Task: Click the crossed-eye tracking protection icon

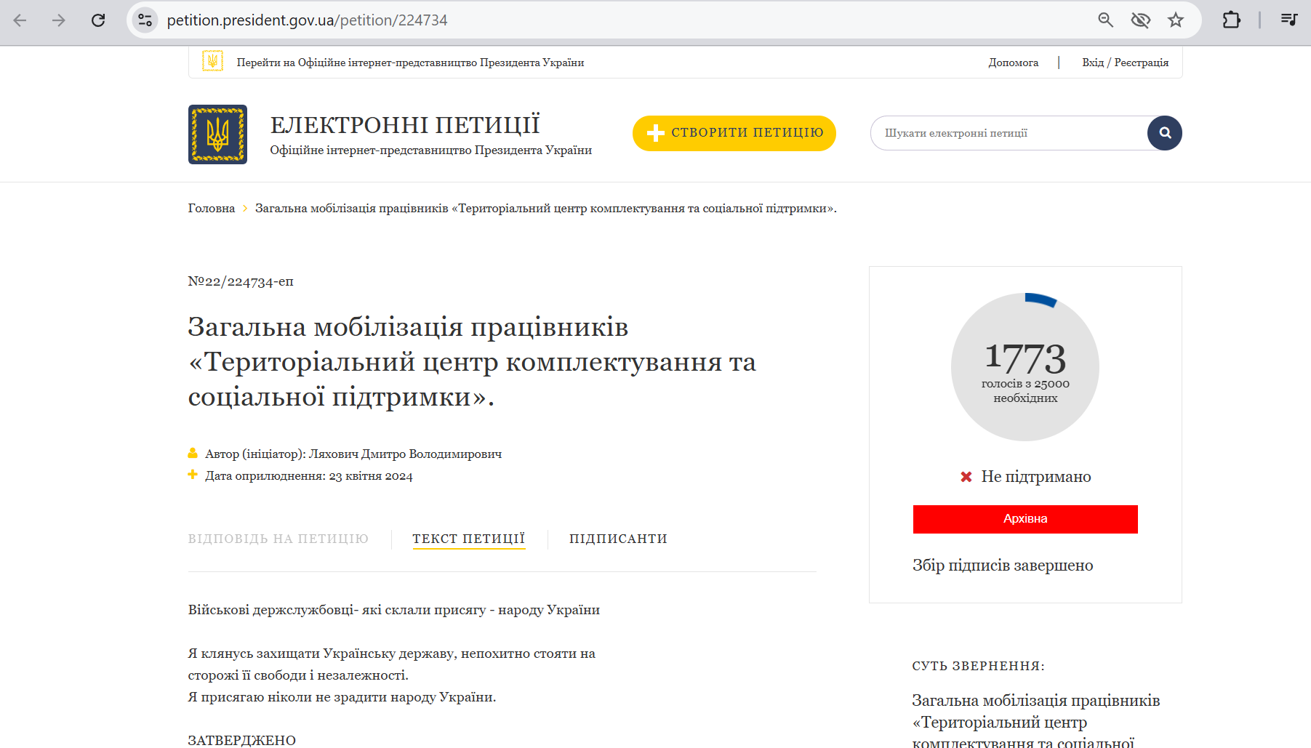Action: coord(1140,20)
